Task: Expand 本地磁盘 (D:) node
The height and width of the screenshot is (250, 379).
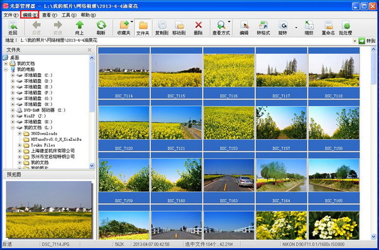Action: tap(13, 81)
